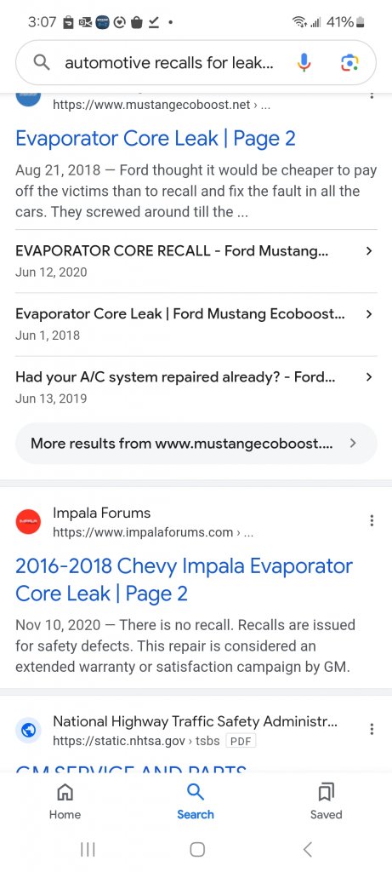Viewport: 392px width, 872px height.
Task: Expand Evaporator Core Leak Ford Mustang chevron
Action: tap(369, 313)
